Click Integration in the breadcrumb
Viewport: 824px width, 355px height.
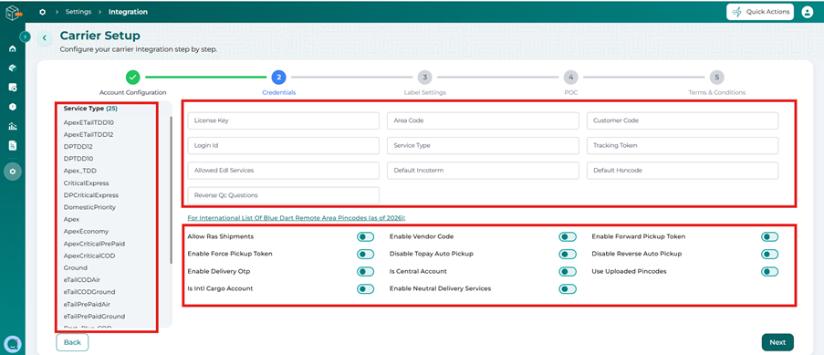pos(128,12)
